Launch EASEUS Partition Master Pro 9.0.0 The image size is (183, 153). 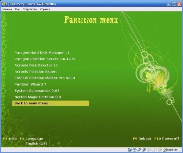click(x=45, y=78)
